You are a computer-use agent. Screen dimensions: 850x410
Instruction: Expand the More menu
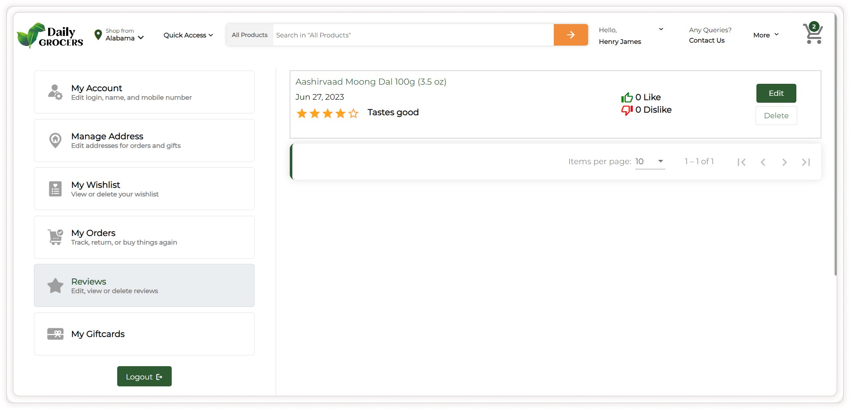coord(766,35)
